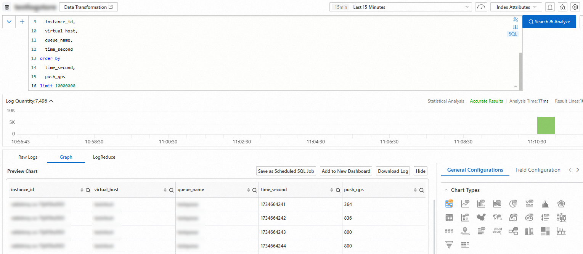
Task: Open query tuning sliders icon
Action: (516, 27)
